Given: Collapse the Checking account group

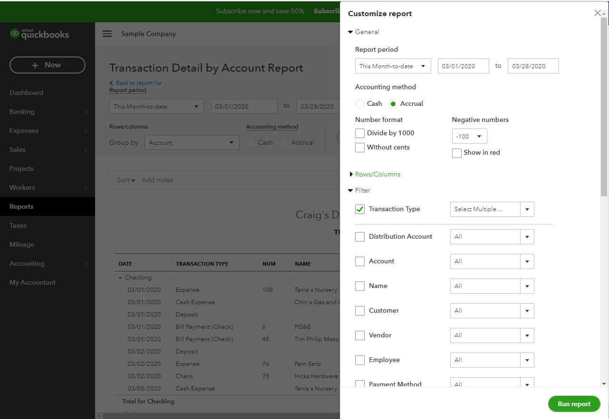Looking at the screenshot, I should coord(120,278).
